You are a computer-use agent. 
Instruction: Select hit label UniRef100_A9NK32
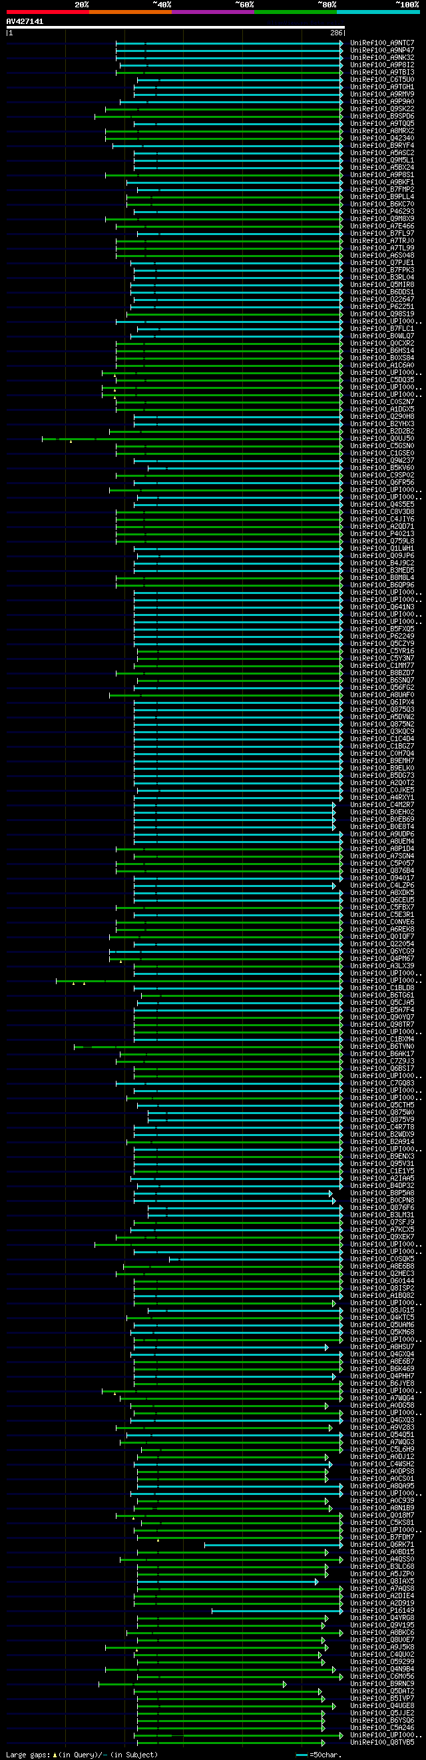click(382, 57)
